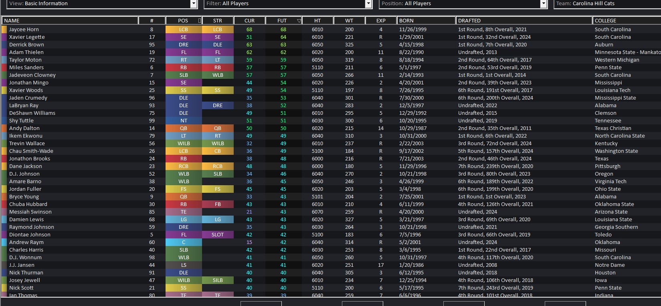Open the Filter: All Players dropdown

coord(288,4)
